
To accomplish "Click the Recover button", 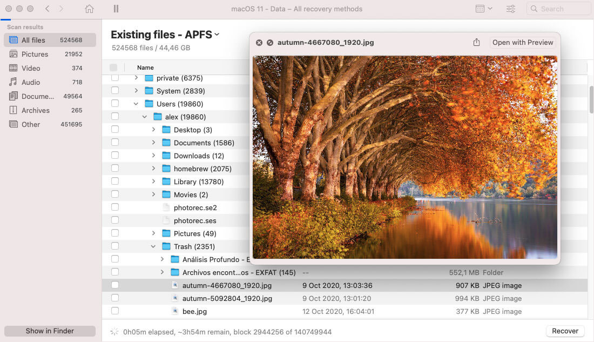I will click(x=565, y=331).
